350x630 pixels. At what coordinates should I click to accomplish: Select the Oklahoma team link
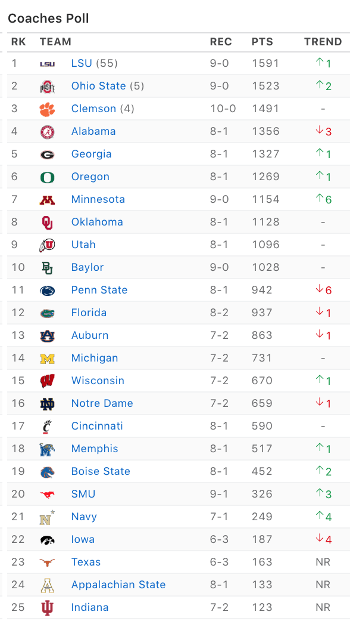(97, 222)
